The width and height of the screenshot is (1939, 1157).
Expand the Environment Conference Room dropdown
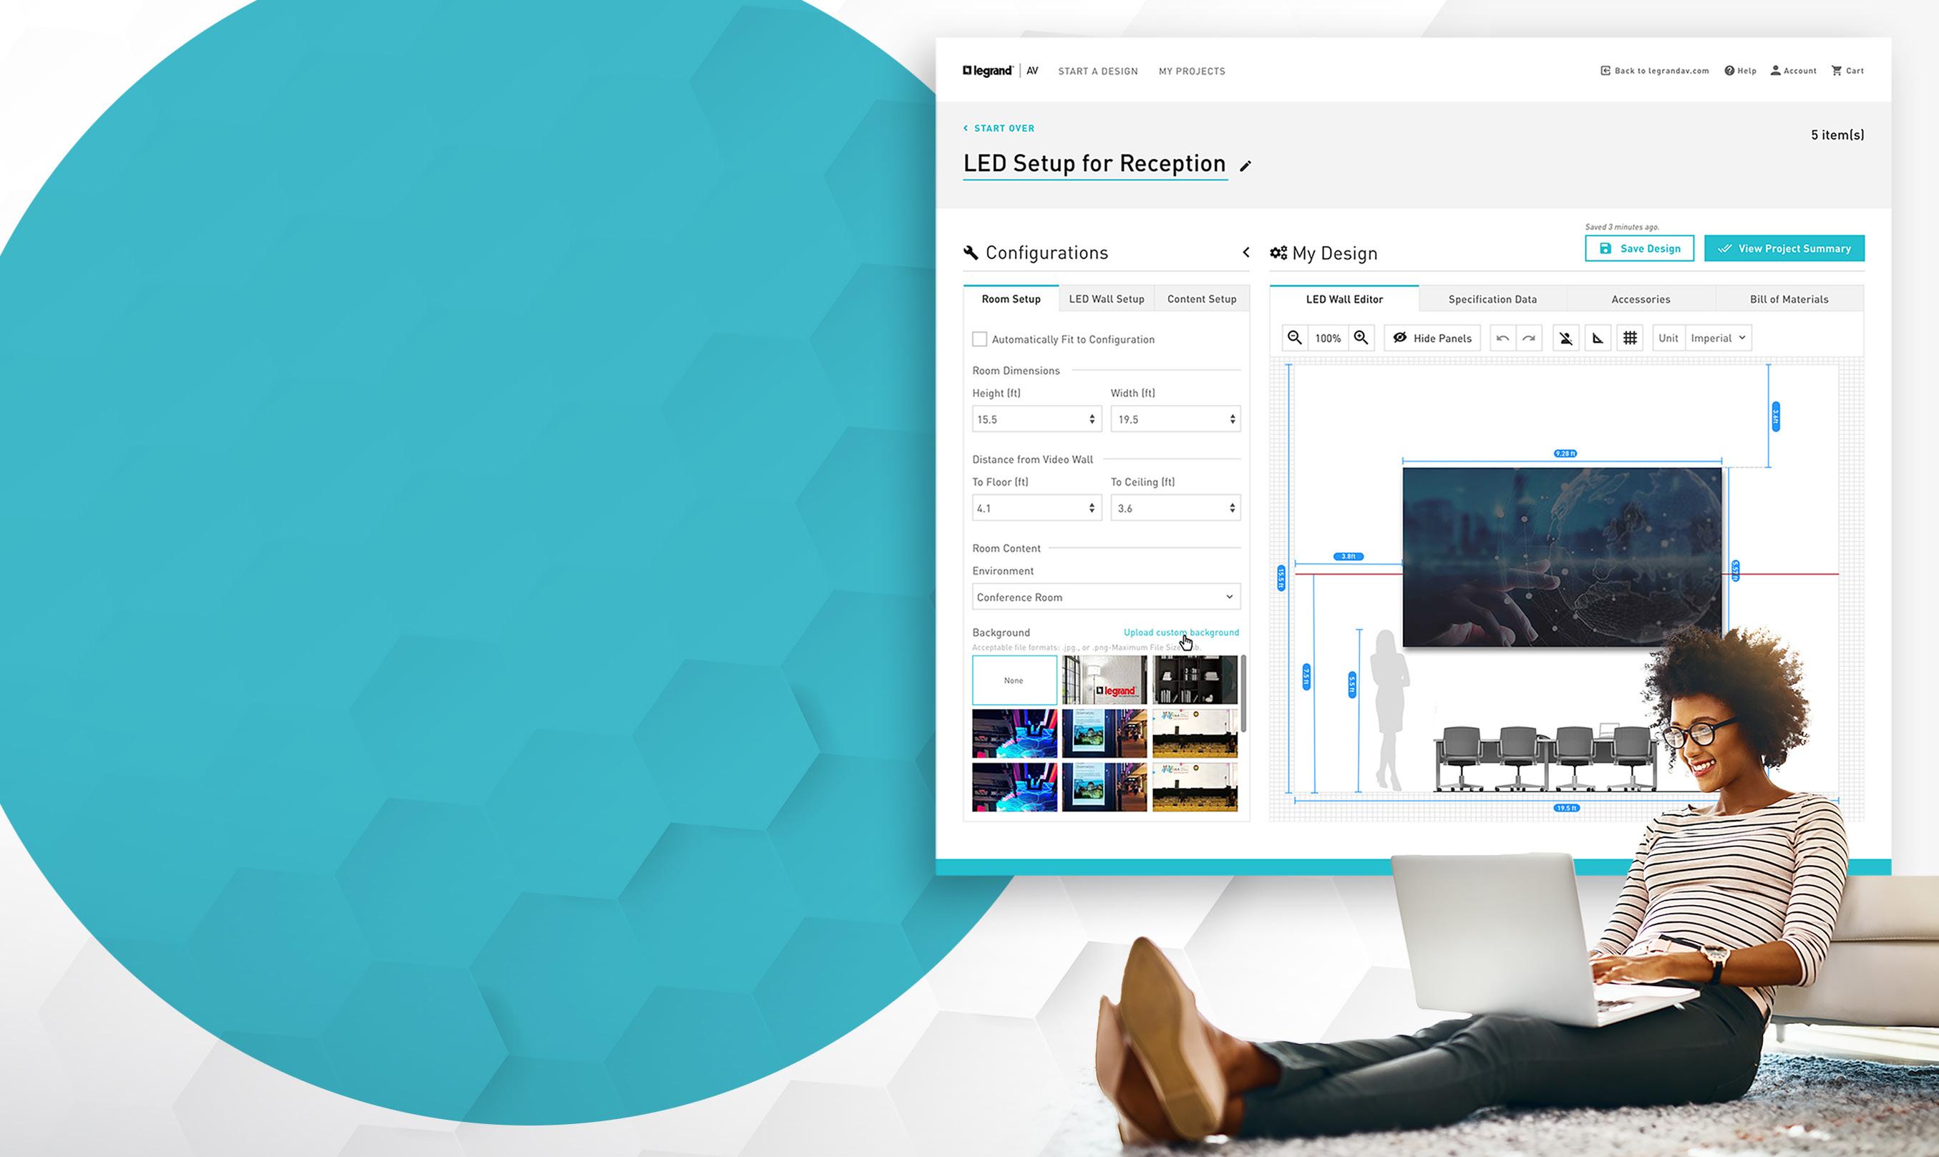tap(1106, 597)
